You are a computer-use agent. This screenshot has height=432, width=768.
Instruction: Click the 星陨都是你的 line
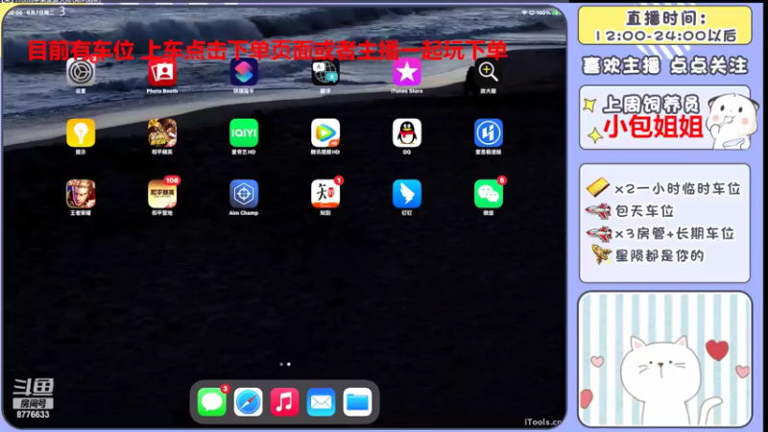tap(647, 255)
